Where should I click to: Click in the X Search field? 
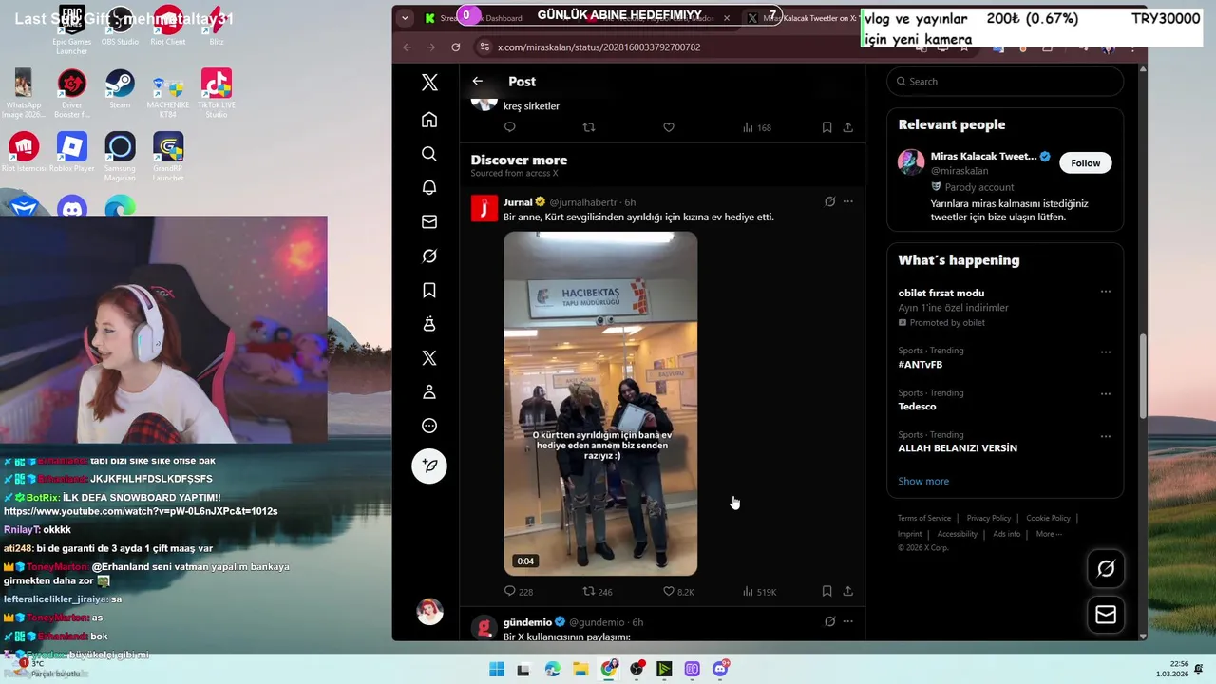tap(1005, 82)
